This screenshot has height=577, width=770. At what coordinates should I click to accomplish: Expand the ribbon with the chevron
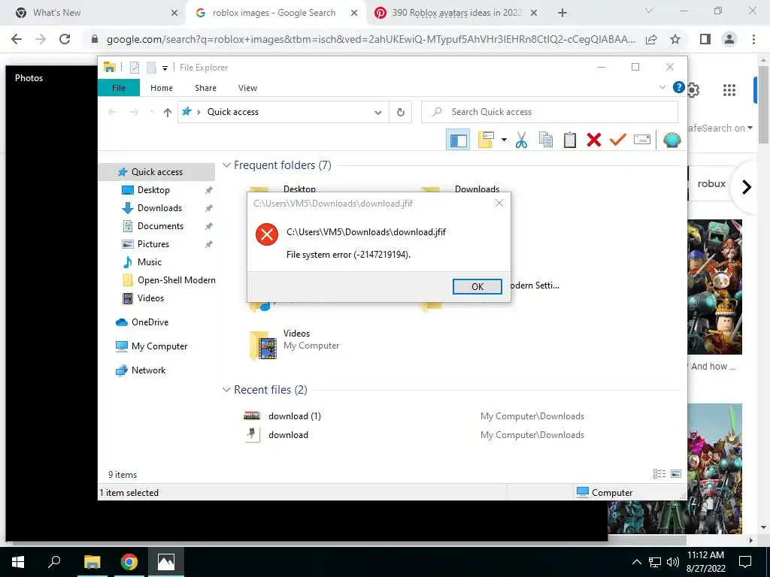662,87
